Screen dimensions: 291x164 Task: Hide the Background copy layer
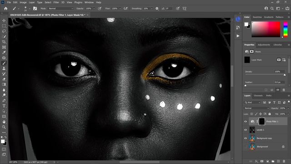coord(246,138)
